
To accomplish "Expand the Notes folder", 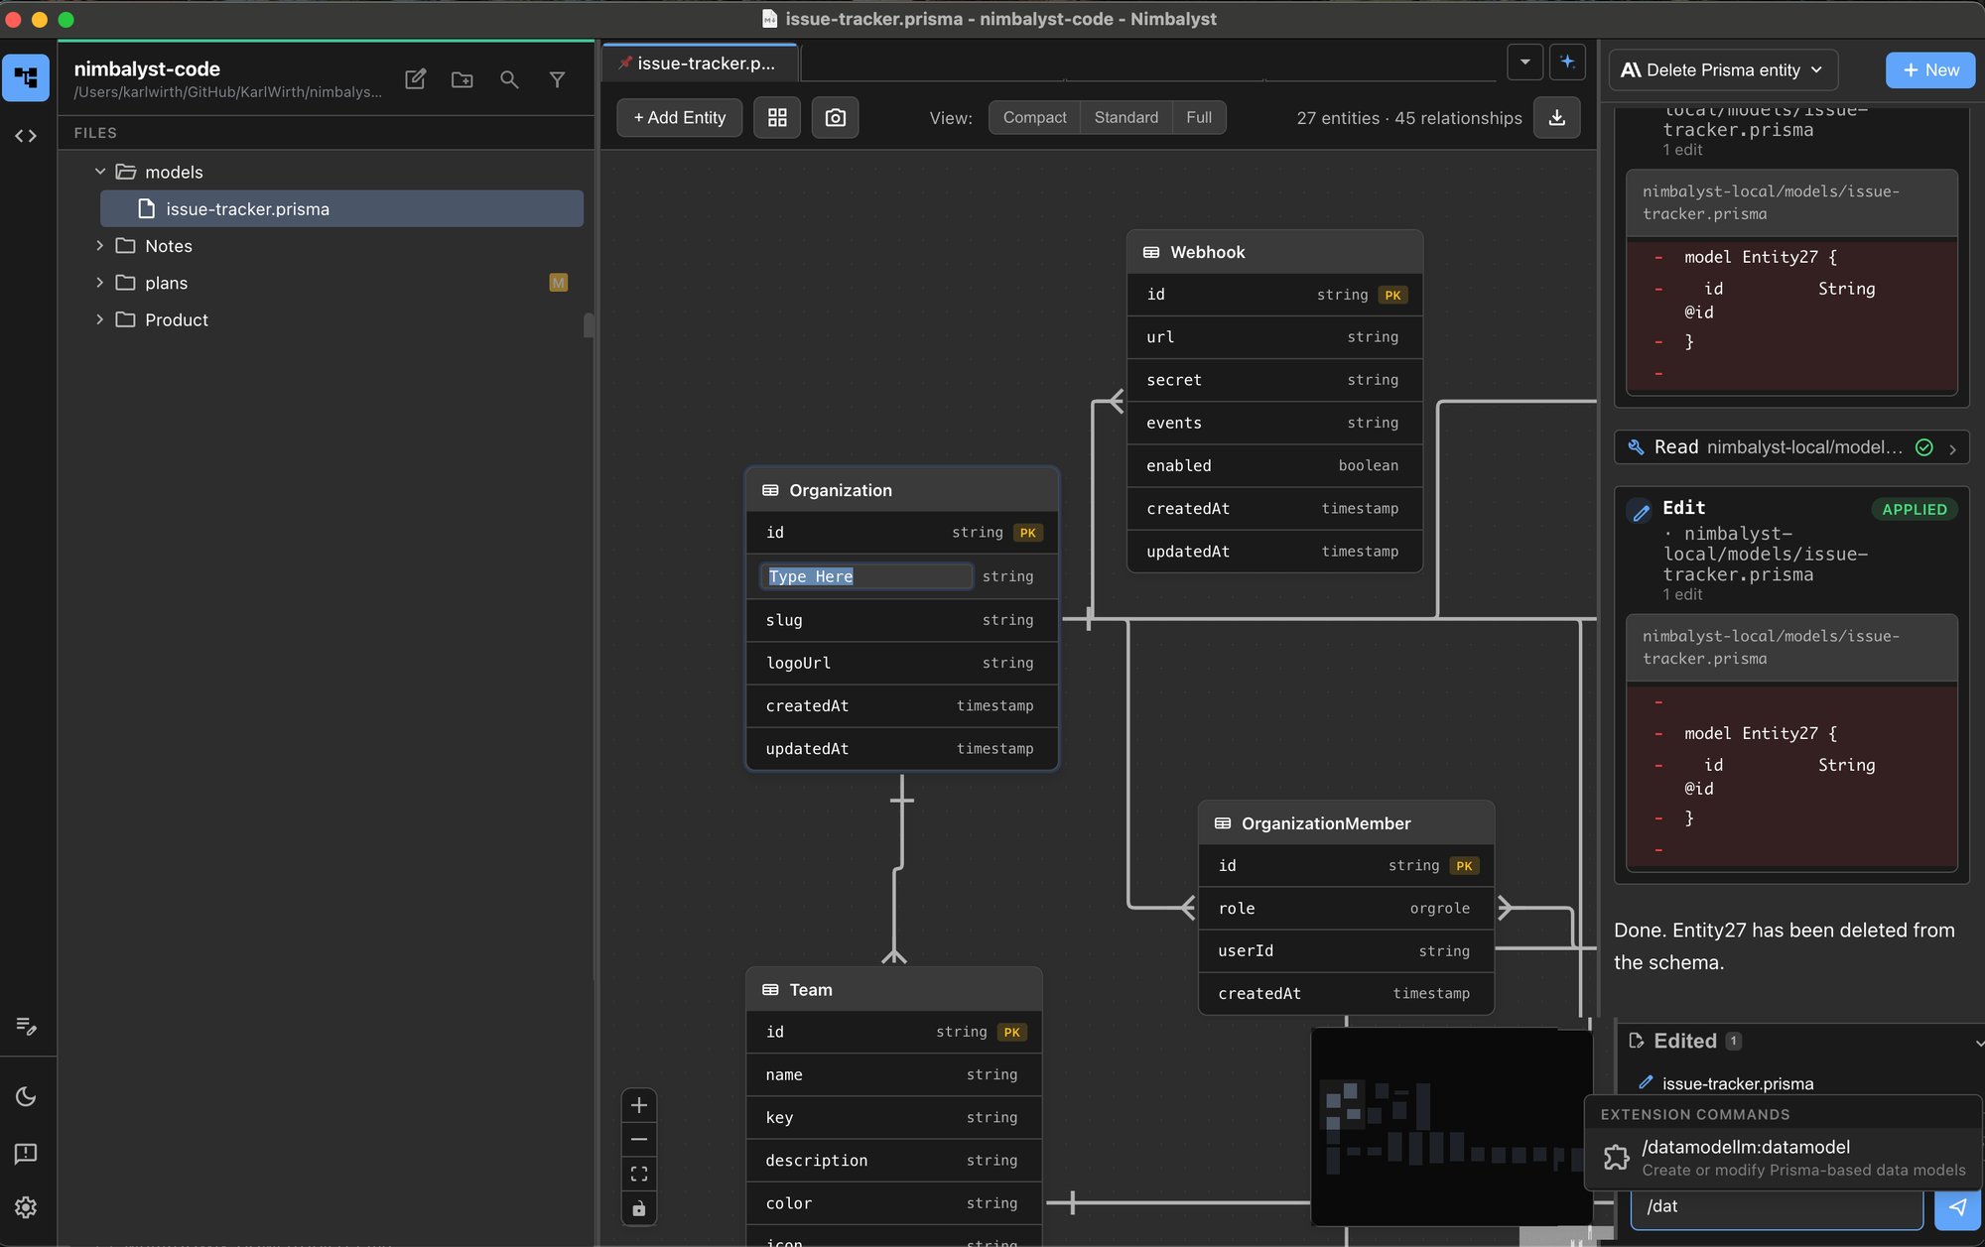I will (168, 245).
